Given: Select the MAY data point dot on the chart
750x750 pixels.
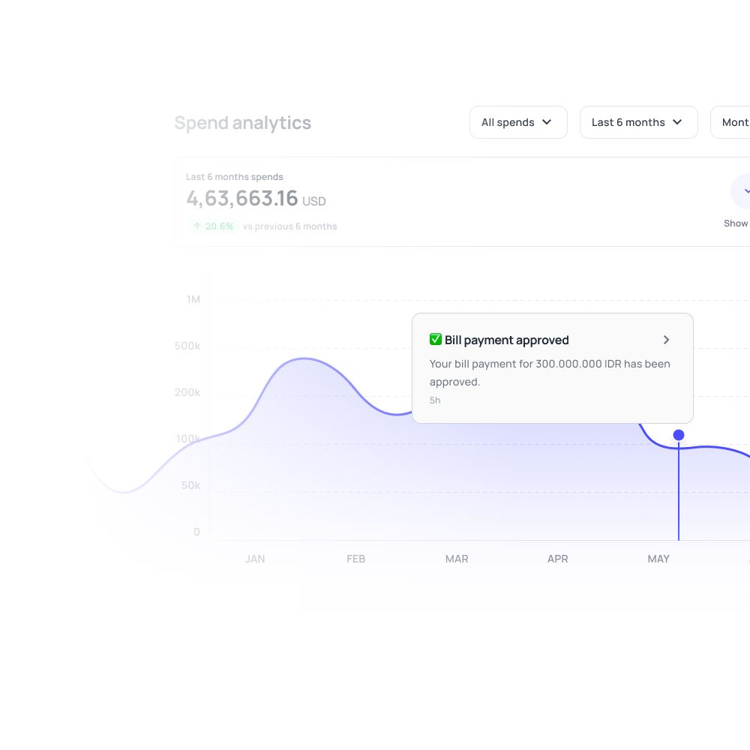Looking at the screenshot, I should [679, 435].
